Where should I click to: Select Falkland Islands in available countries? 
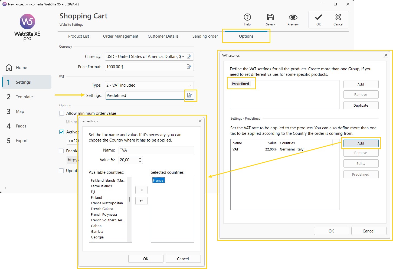(x=108, y=180)
